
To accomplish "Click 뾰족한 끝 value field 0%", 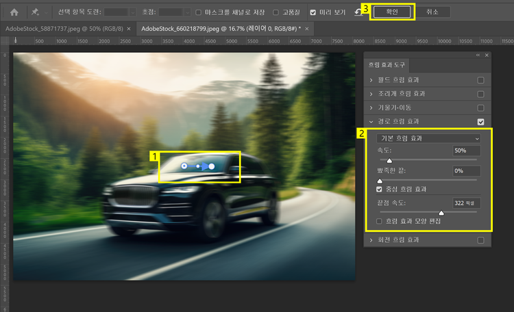I will coord(467,171).
